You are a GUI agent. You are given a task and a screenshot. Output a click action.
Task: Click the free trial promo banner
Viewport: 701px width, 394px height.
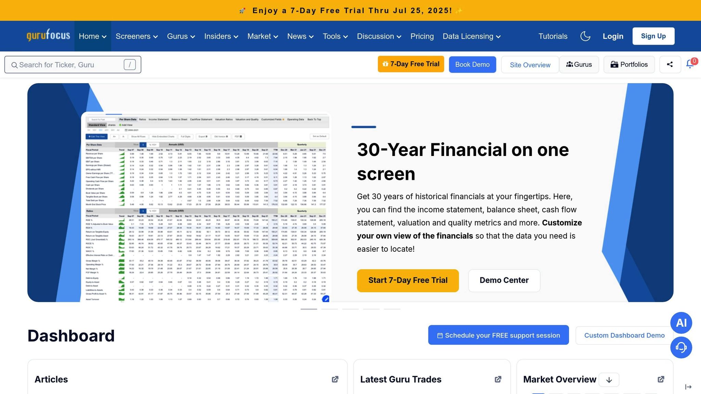[x=350, y=11]
